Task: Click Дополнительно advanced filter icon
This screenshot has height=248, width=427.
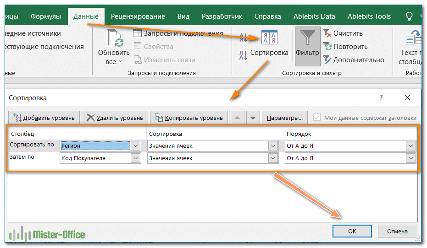Action: pyautogui.click(x=327, y=59)
